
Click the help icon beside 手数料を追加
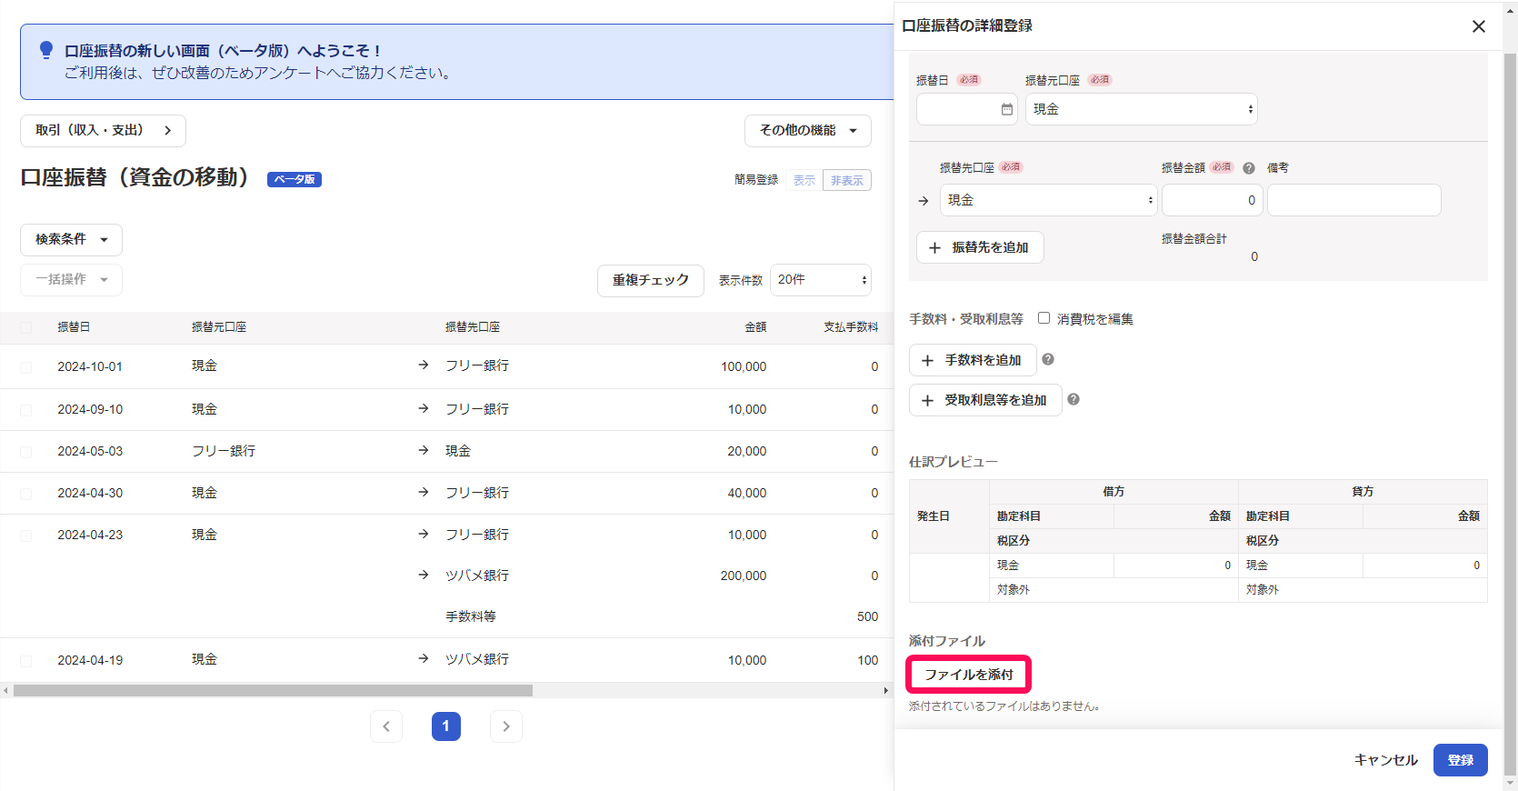1048,359
